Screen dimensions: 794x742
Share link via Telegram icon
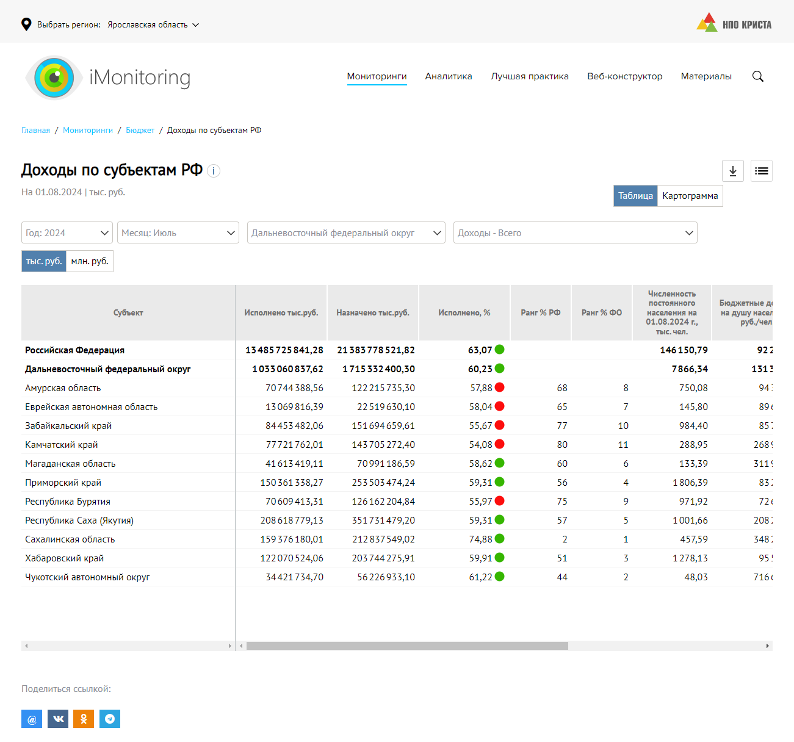click(110, 719)
